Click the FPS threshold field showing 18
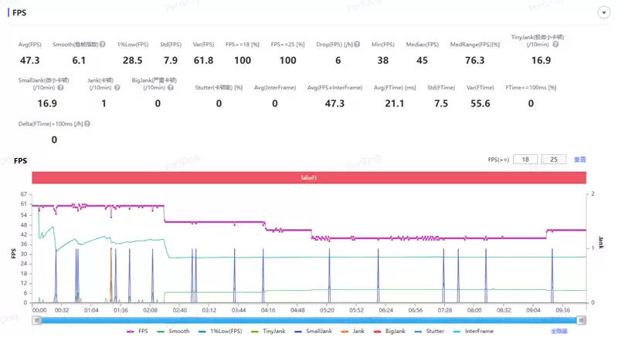Screen dimensions: 618x337 coord(525,160)
